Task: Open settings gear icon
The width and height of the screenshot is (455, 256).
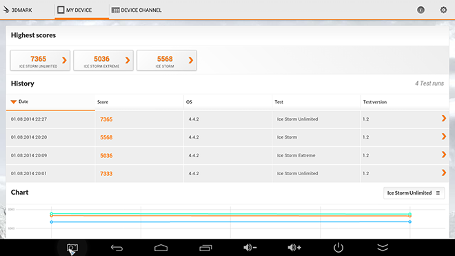Action: pyautogui.click(x=443, y=10)
